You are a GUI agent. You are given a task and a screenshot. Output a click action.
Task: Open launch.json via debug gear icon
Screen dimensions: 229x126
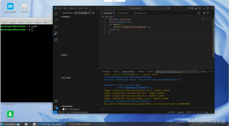[94, 13]
